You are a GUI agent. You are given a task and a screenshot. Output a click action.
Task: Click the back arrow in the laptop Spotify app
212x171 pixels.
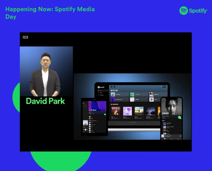(x=111, y=87)
